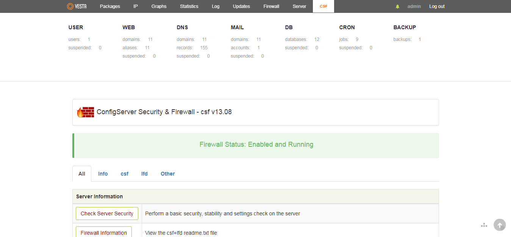Click the Firewall Status Enabled and Running banner
Screen dimensions: 511x237
pos(256,146)
